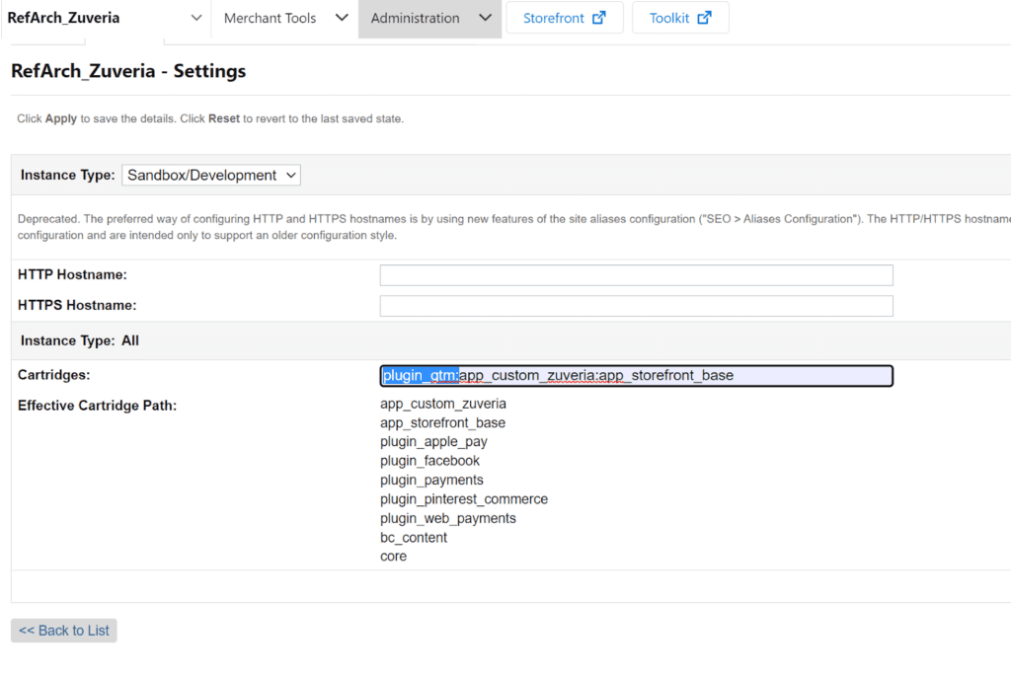Click app_custom_zuveria in Effective Cartridge Path list

pyautogui.click(x=442, y=404)
